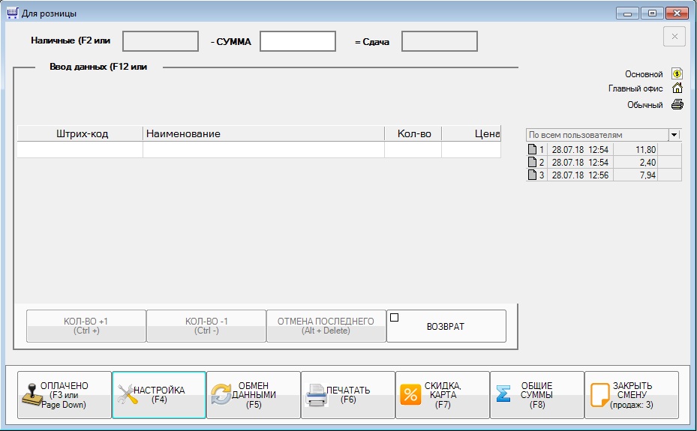Click the Основной label

(644, 74)
